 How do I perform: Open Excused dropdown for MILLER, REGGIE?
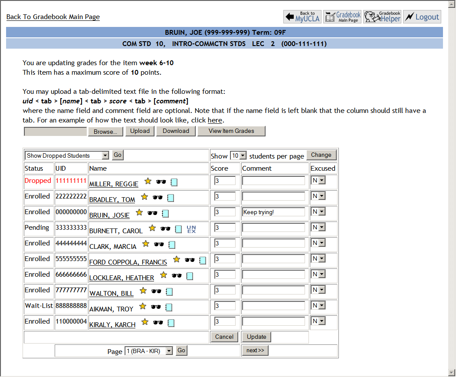318,181
